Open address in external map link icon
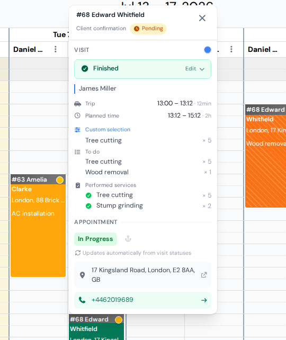The height and width of the screenshot is (340, 286). point(204,275)
